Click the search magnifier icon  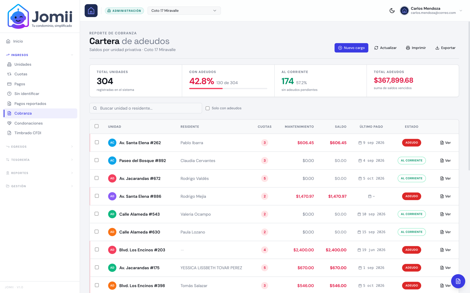[95, 108]
